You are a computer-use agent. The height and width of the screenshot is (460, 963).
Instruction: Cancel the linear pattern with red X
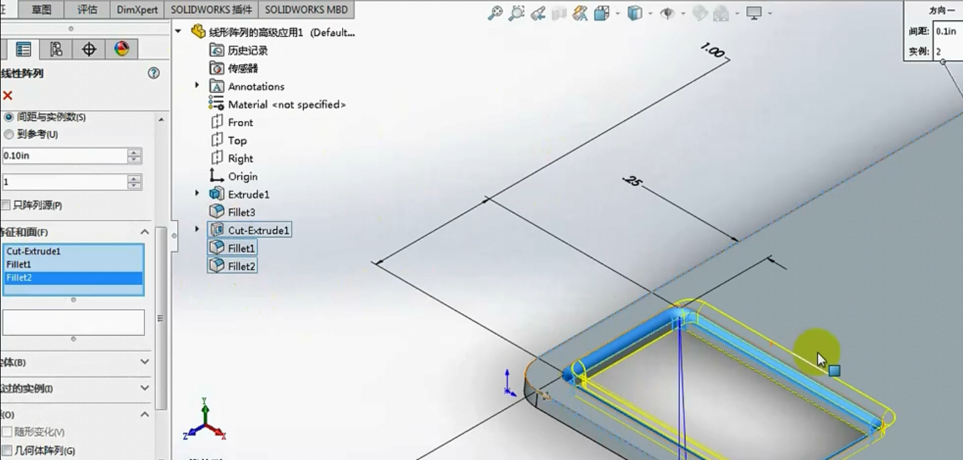coord(8,96)
